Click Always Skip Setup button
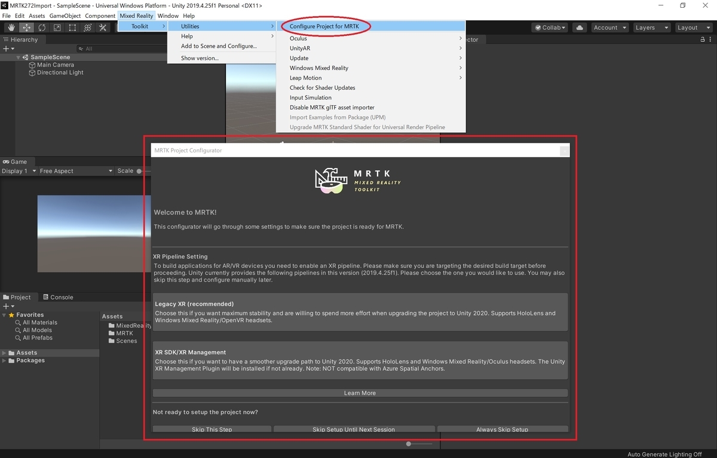This screenshot has height=458, width=717. tap(502, 429)
